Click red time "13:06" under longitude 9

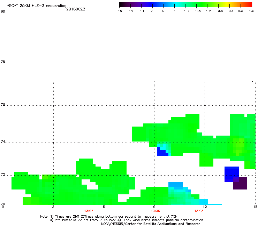(x=155, y=211)
